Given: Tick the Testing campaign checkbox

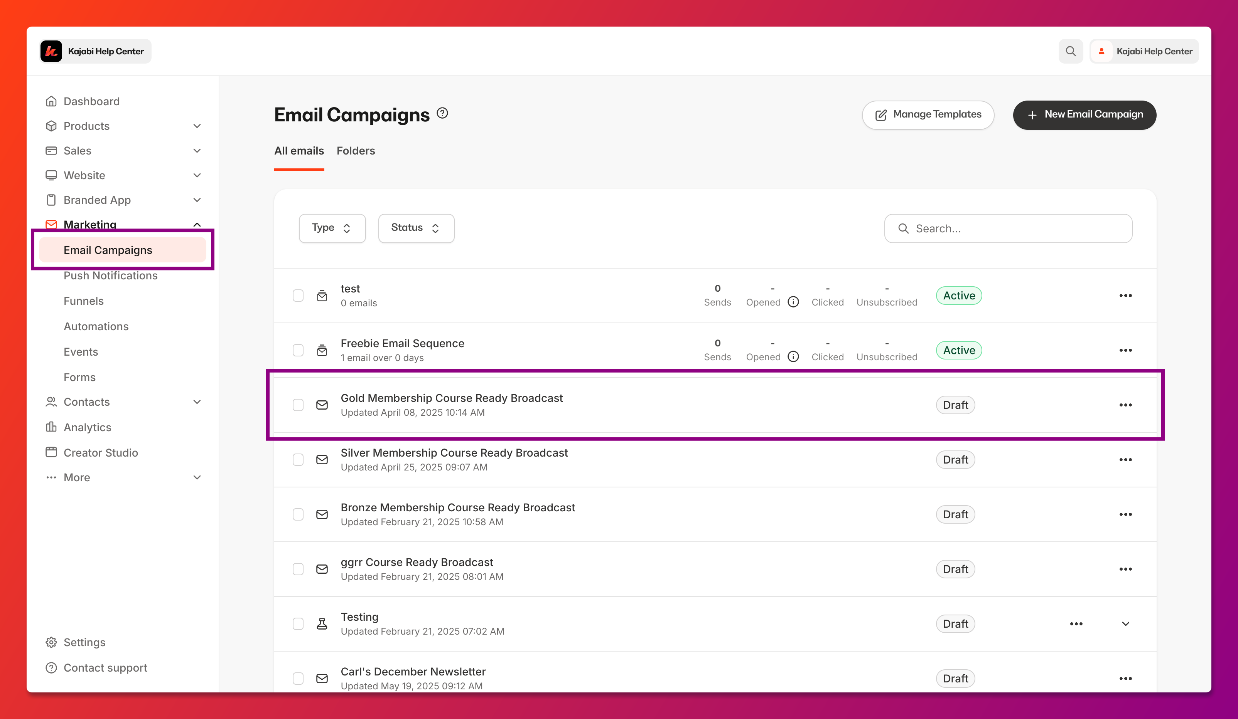Looking at the screenshot, I should pos(298,624).
